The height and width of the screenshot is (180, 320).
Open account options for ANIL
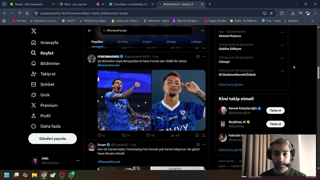click(78, 160)
